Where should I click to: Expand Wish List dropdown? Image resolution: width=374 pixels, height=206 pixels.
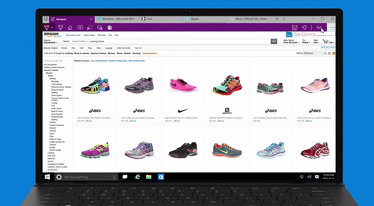[316, 42]
